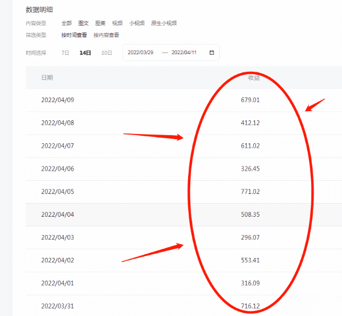
Task: Select the 7日 time range
Action: coord(65,52)
